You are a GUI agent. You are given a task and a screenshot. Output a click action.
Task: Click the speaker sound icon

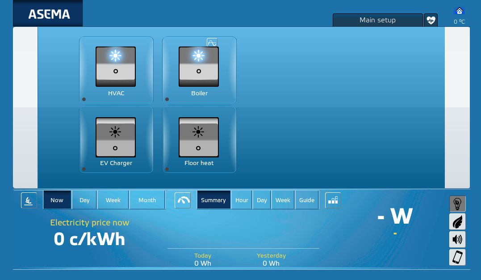(x=457, y=239)
